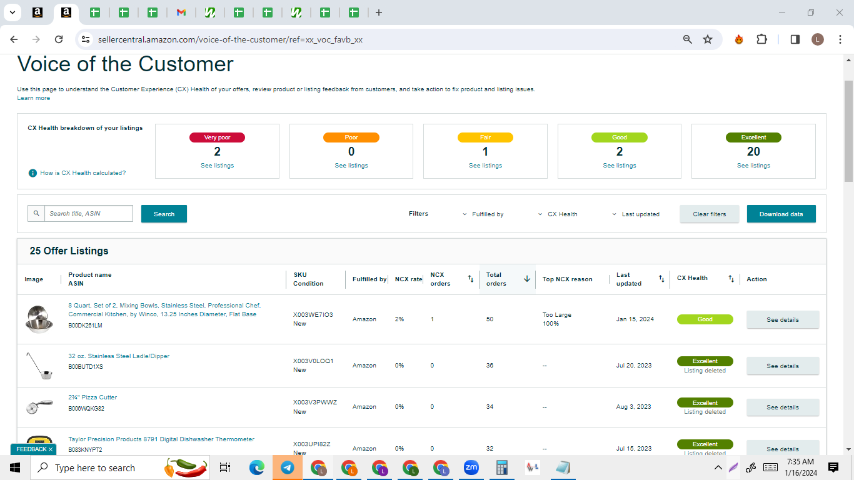
Task: Open the tab search dropdown arrow
Action: tap(11, 12)
